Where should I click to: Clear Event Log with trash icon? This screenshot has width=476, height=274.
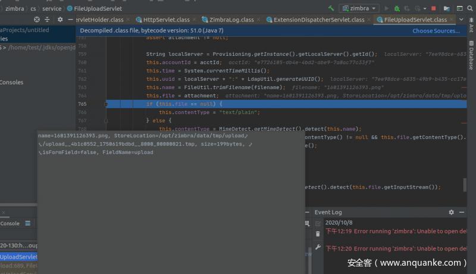point(318,234)
